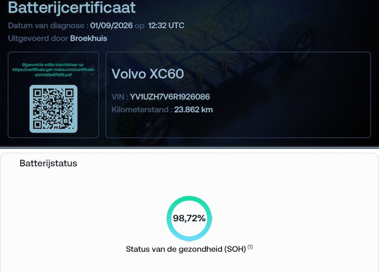Select the diagnosis date 01/09/2026

coord(111,25)
